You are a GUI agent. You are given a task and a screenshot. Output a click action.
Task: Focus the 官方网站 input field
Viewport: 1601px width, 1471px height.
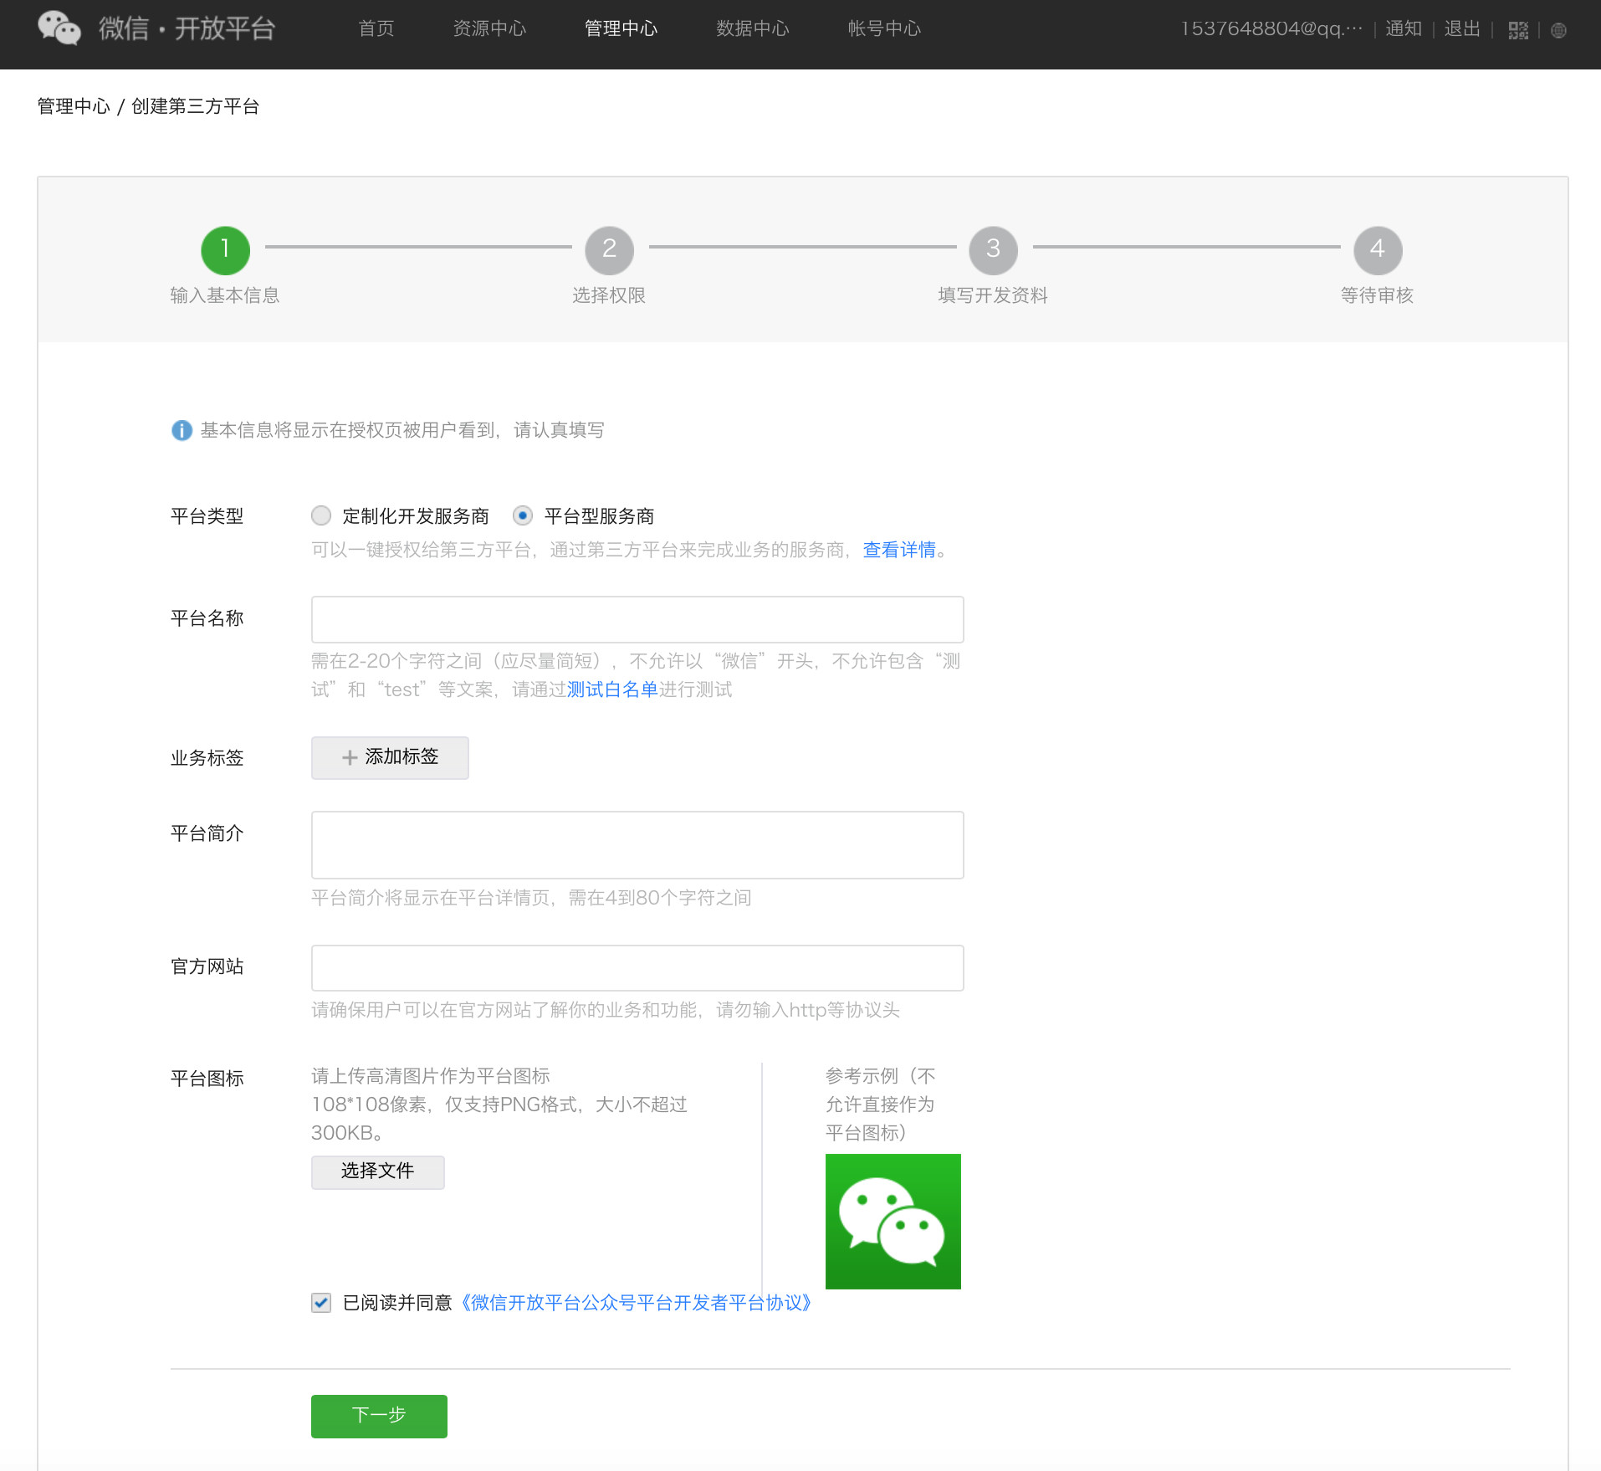[637, 968]
